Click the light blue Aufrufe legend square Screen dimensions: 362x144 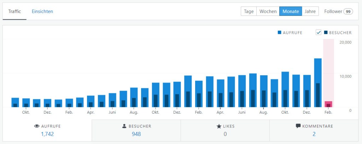(x=279, y=32)
